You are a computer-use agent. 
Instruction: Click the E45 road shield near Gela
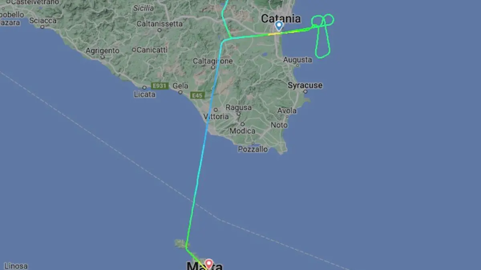198,95
